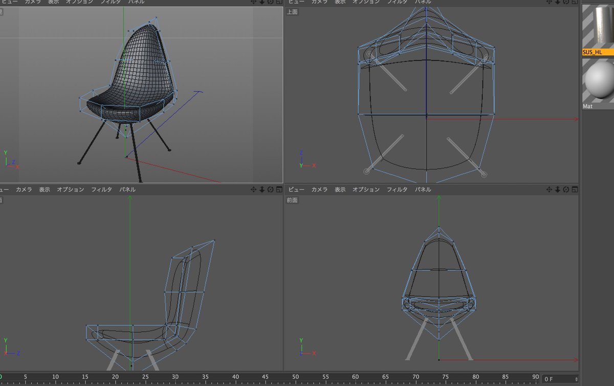Jump to frame 50 on the timeline ruler

(x=295, y=378)
